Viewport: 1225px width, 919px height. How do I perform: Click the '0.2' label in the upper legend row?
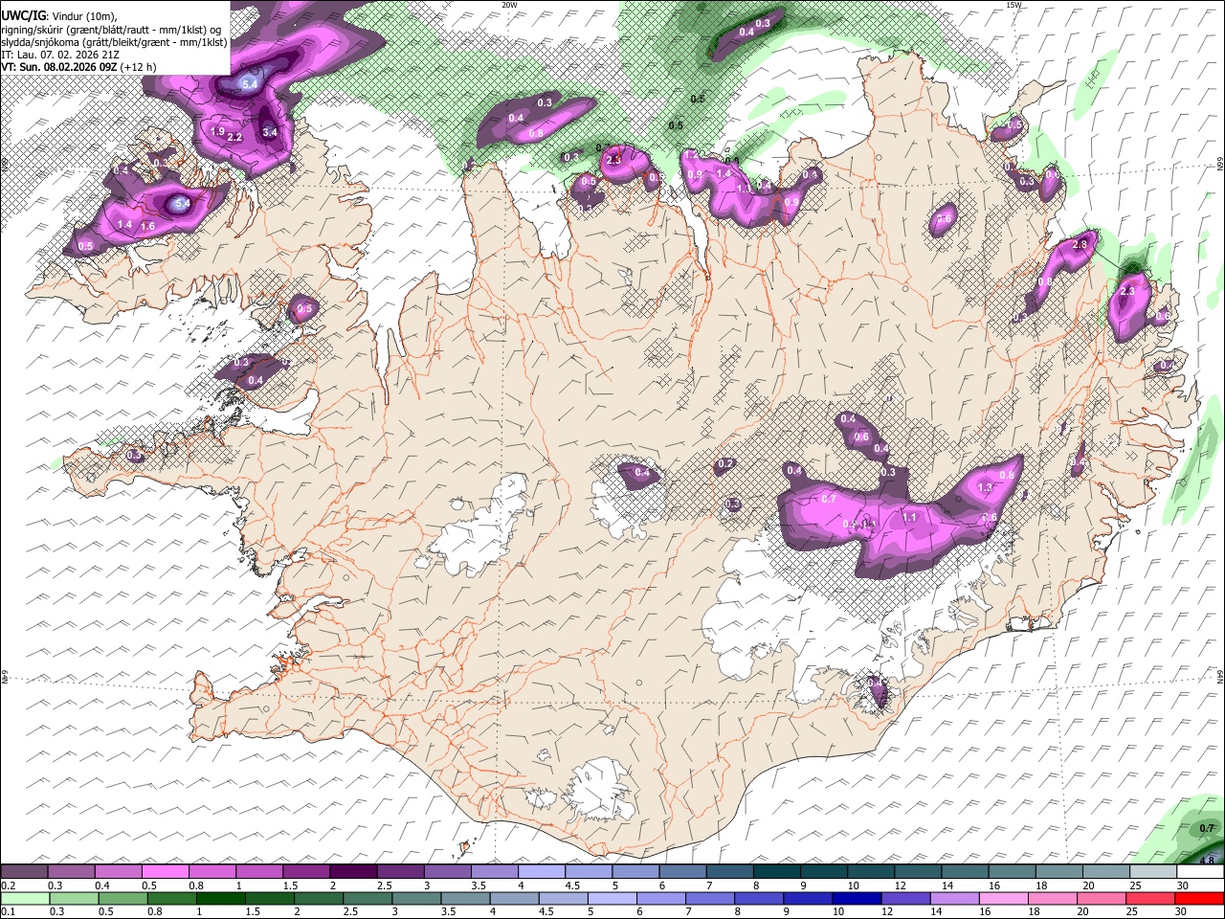coord(9,885)
